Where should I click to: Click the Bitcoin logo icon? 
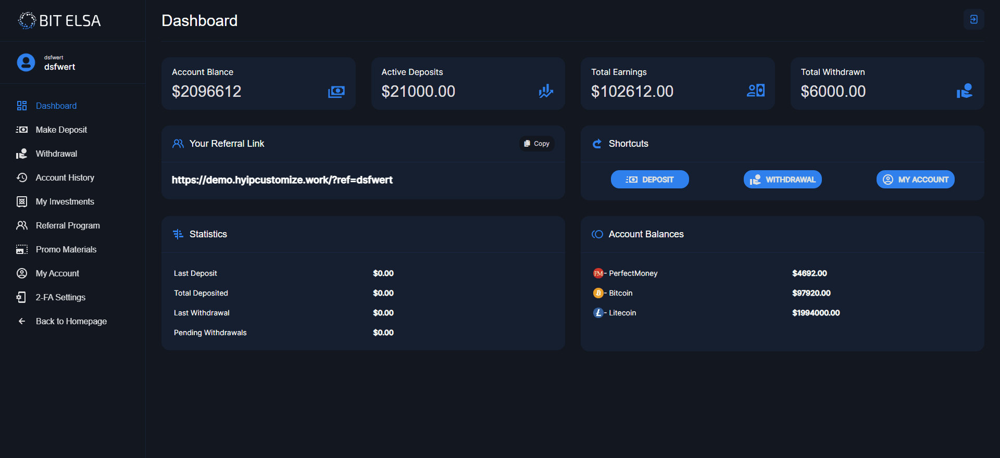[598, 293]
